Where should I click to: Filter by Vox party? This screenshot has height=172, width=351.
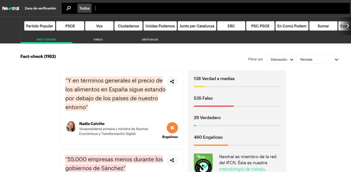(x=99, y=26)
